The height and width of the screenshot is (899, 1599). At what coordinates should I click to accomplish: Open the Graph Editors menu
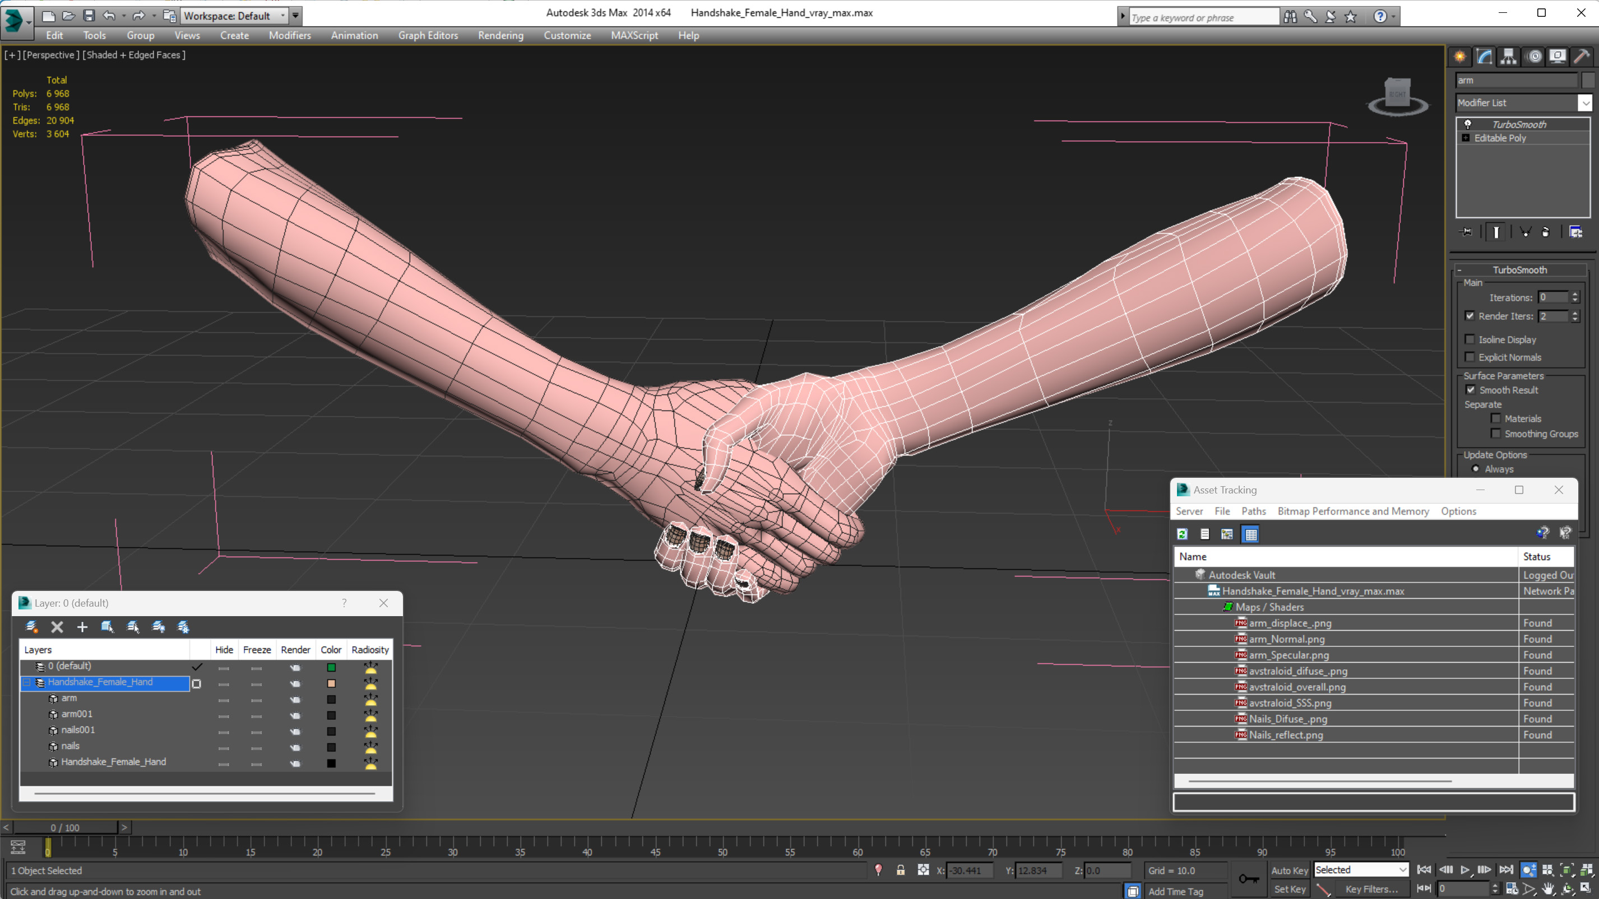click(x=428, y=35)
